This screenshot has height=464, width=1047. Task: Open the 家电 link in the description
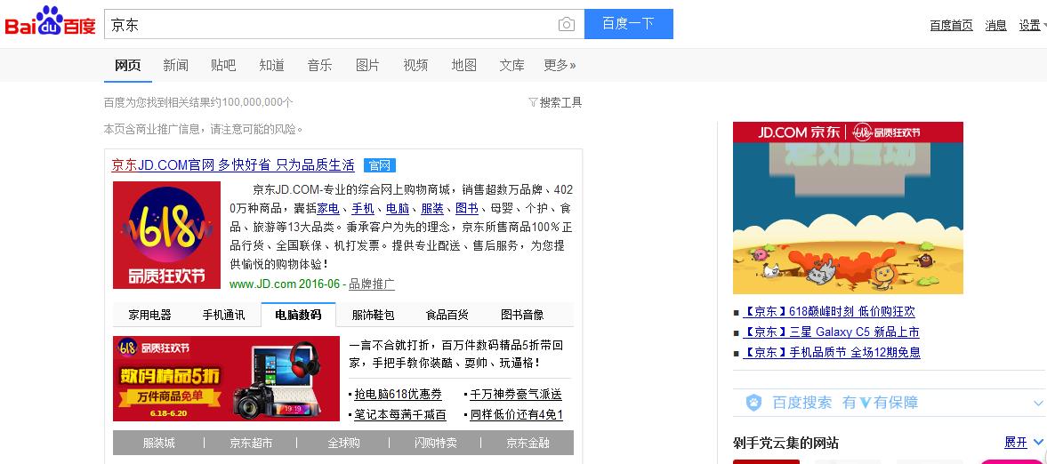[328, 208]
